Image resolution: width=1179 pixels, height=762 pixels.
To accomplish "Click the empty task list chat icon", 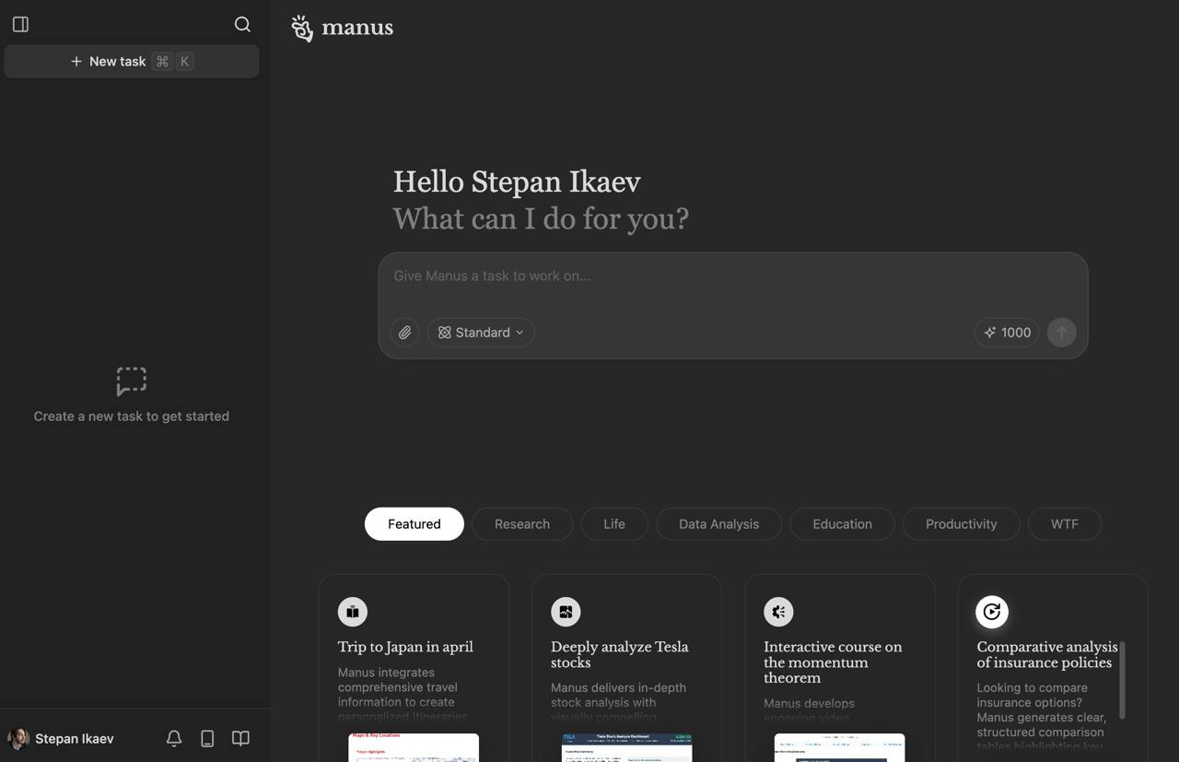I will [x=132, y=381].
